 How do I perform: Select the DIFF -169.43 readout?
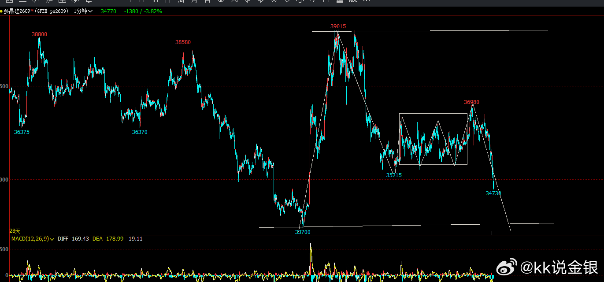(74, 238)
